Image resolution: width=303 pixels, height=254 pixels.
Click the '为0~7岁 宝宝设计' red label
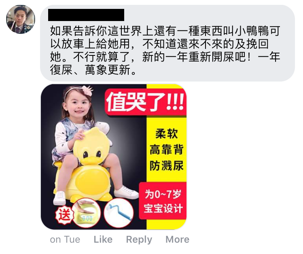tap(163, 201)
